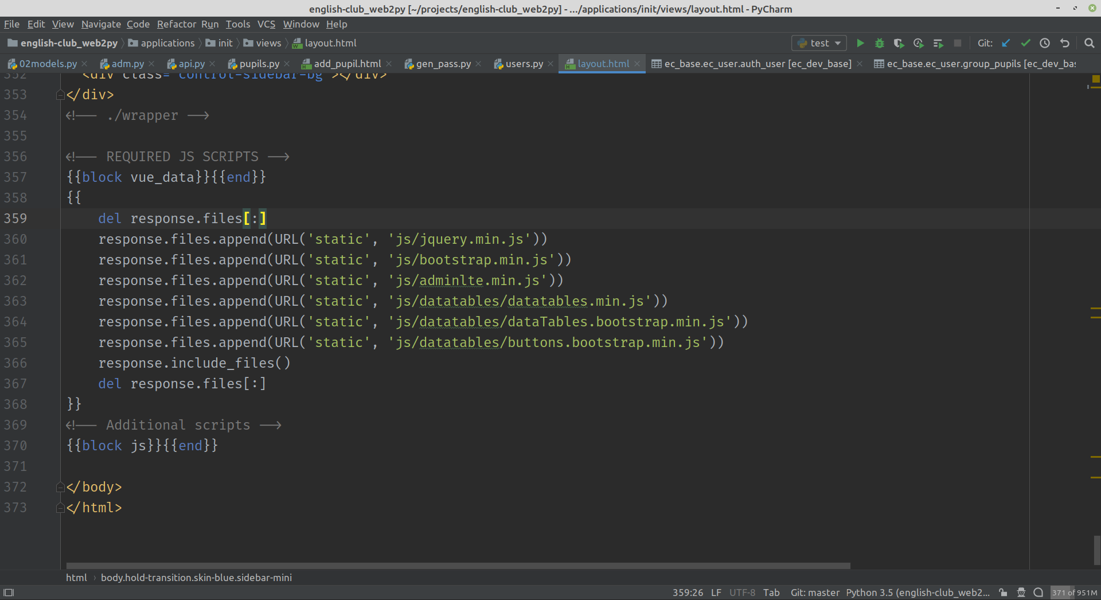Image resolution: width=1101 pixels, height=600 pixels.
Task: Toggle the fold marker at closing html tag
Action: [60, 508]
